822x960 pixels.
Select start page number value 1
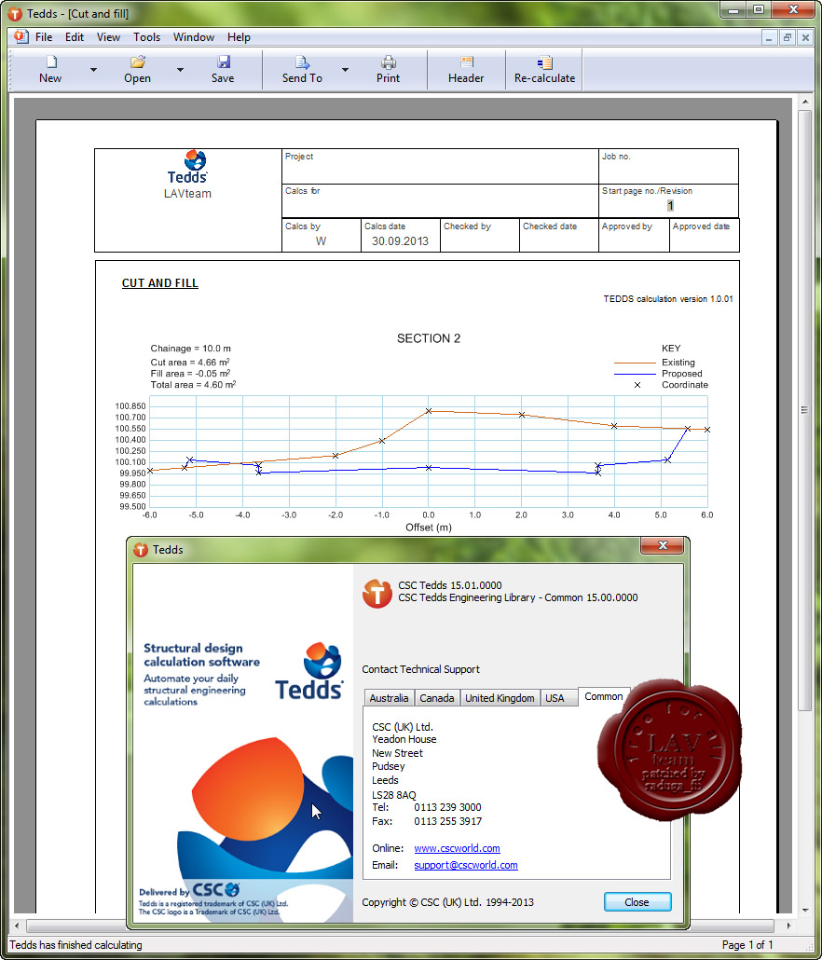click(x=670, y=206)
